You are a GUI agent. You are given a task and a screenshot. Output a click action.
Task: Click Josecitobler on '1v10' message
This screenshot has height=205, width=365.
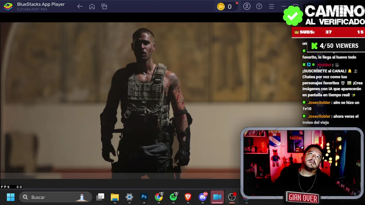pyautogui.click(x=319, y=102)
